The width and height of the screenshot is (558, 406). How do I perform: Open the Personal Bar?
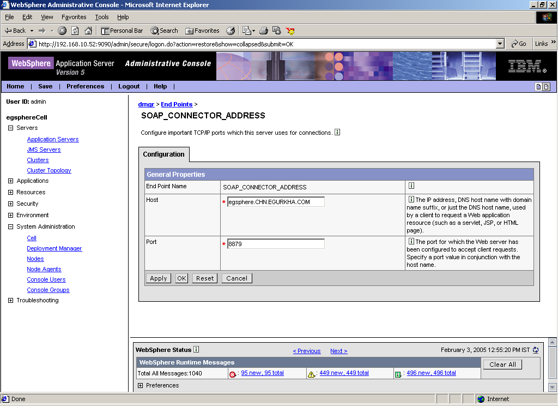click(122, 31)
